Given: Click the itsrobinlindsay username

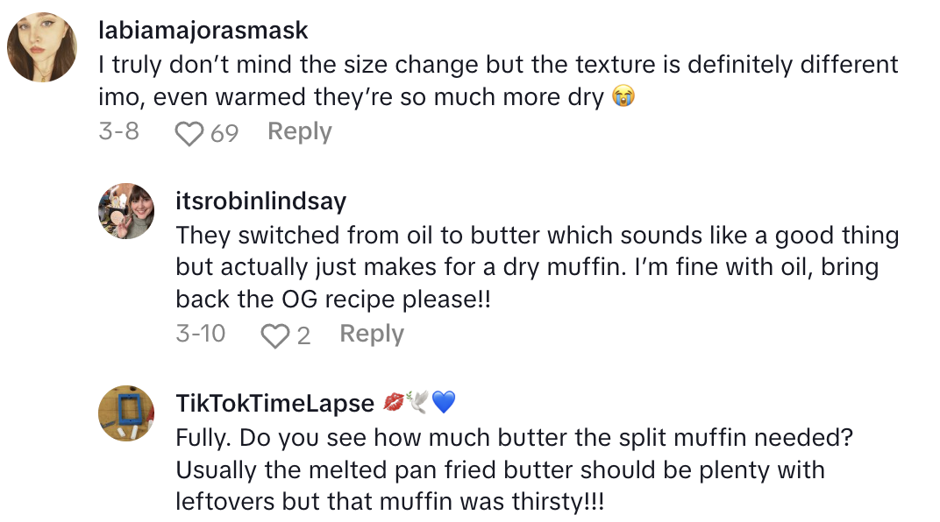Looking at the screenshot, I should [260, 201].
